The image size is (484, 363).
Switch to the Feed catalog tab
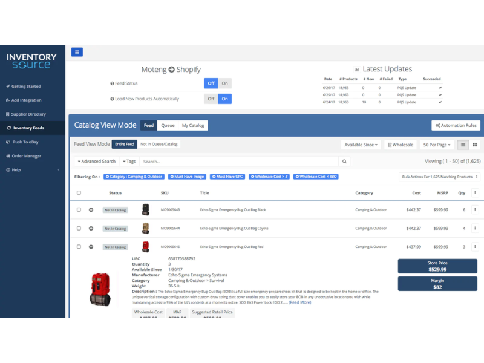(148, 125)
